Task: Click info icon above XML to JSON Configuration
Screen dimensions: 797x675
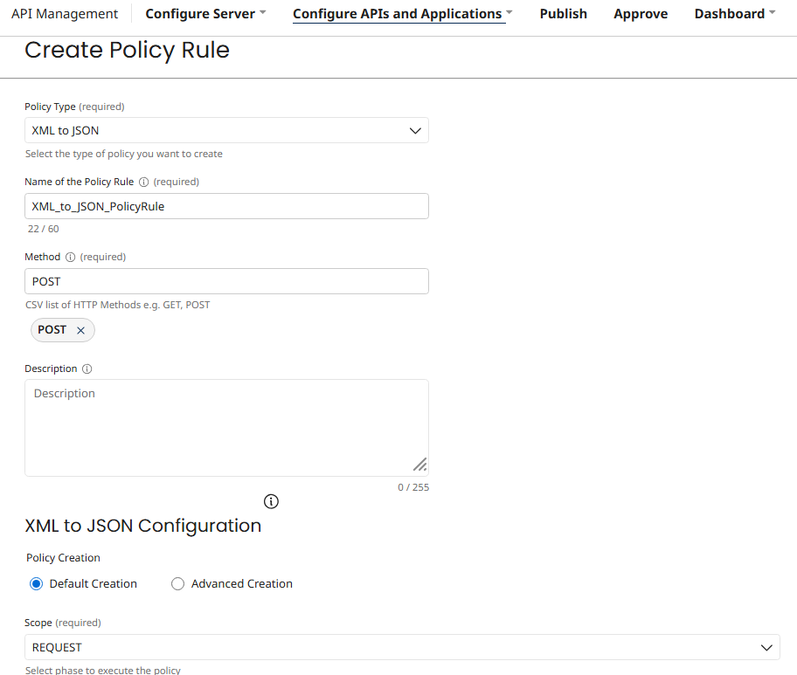Action: click(x=271, y=501)
